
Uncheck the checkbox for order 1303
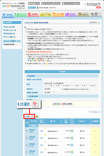point(27,131)
